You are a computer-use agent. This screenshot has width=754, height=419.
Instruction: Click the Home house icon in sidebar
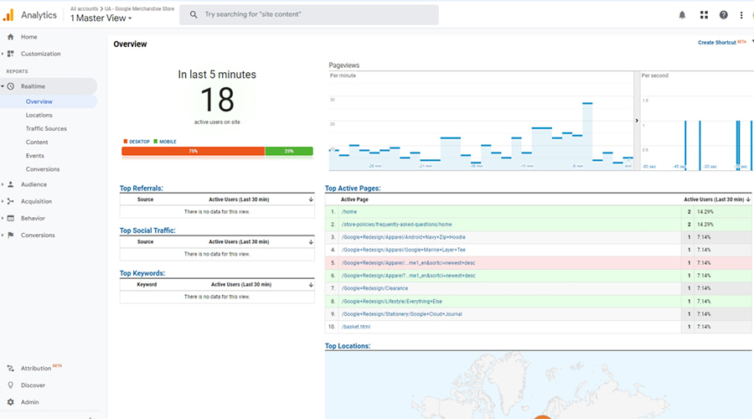pos(11,37)
